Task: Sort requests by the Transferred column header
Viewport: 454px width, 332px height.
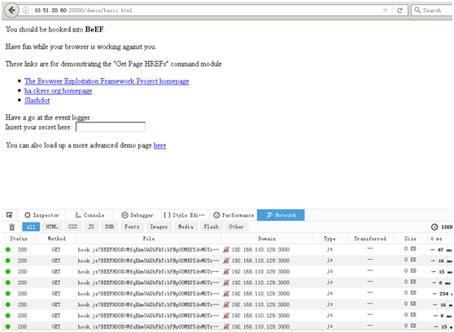Action: (x=370, y=239)
